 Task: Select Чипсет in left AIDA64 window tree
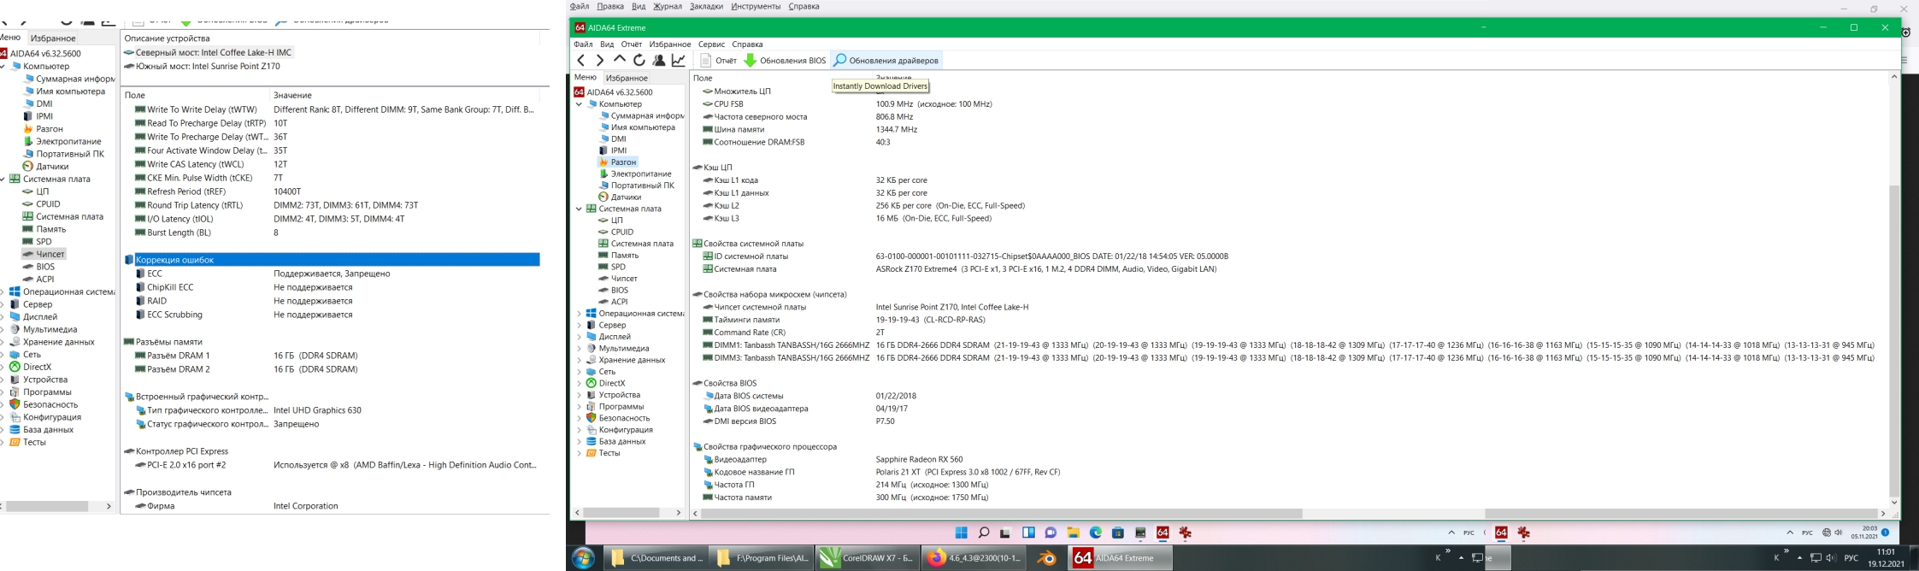pyautogui.click(x=50, y=254)
